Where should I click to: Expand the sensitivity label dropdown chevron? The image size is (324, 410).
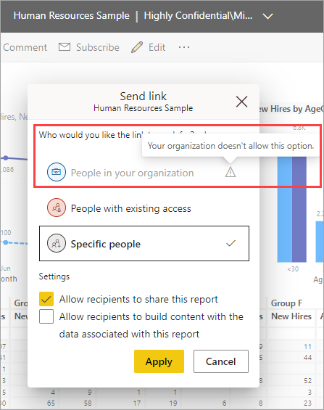[x=267, y=16]
